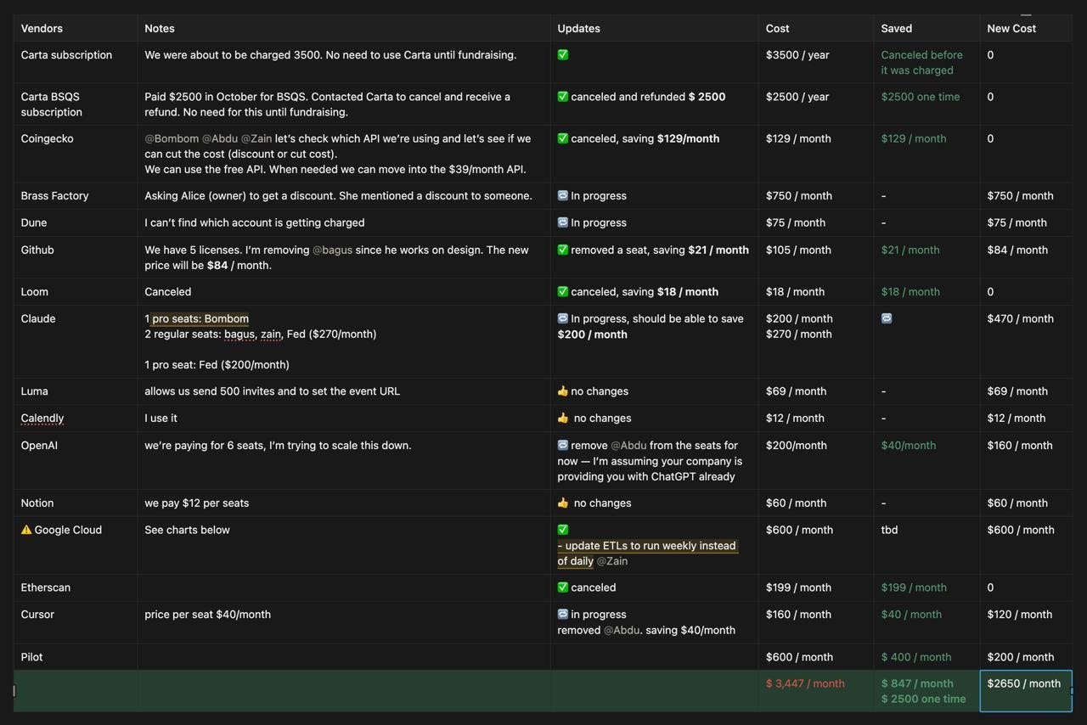Click the in-progress icon in Claude updates cell
Viewport: 1087px width, 725px height.
(562, 318)
